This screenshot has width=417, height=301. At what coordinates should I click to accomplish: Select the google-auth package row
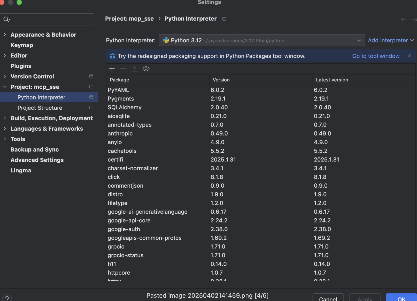click(261, 229)
